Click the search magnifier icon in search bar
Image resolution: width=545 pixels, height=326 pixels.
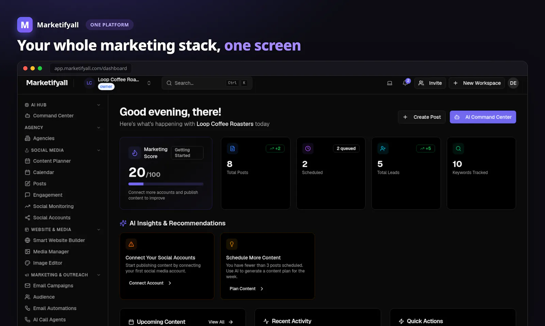(x=169, y=83)
